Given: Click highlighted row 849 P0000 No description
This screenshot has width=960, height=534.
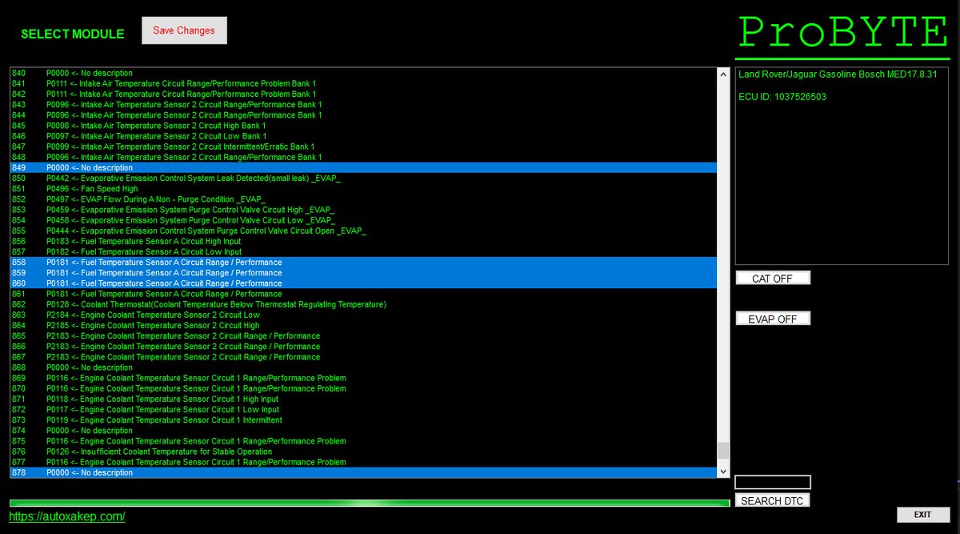Looking at the screenshot, I should click(363, 167).
